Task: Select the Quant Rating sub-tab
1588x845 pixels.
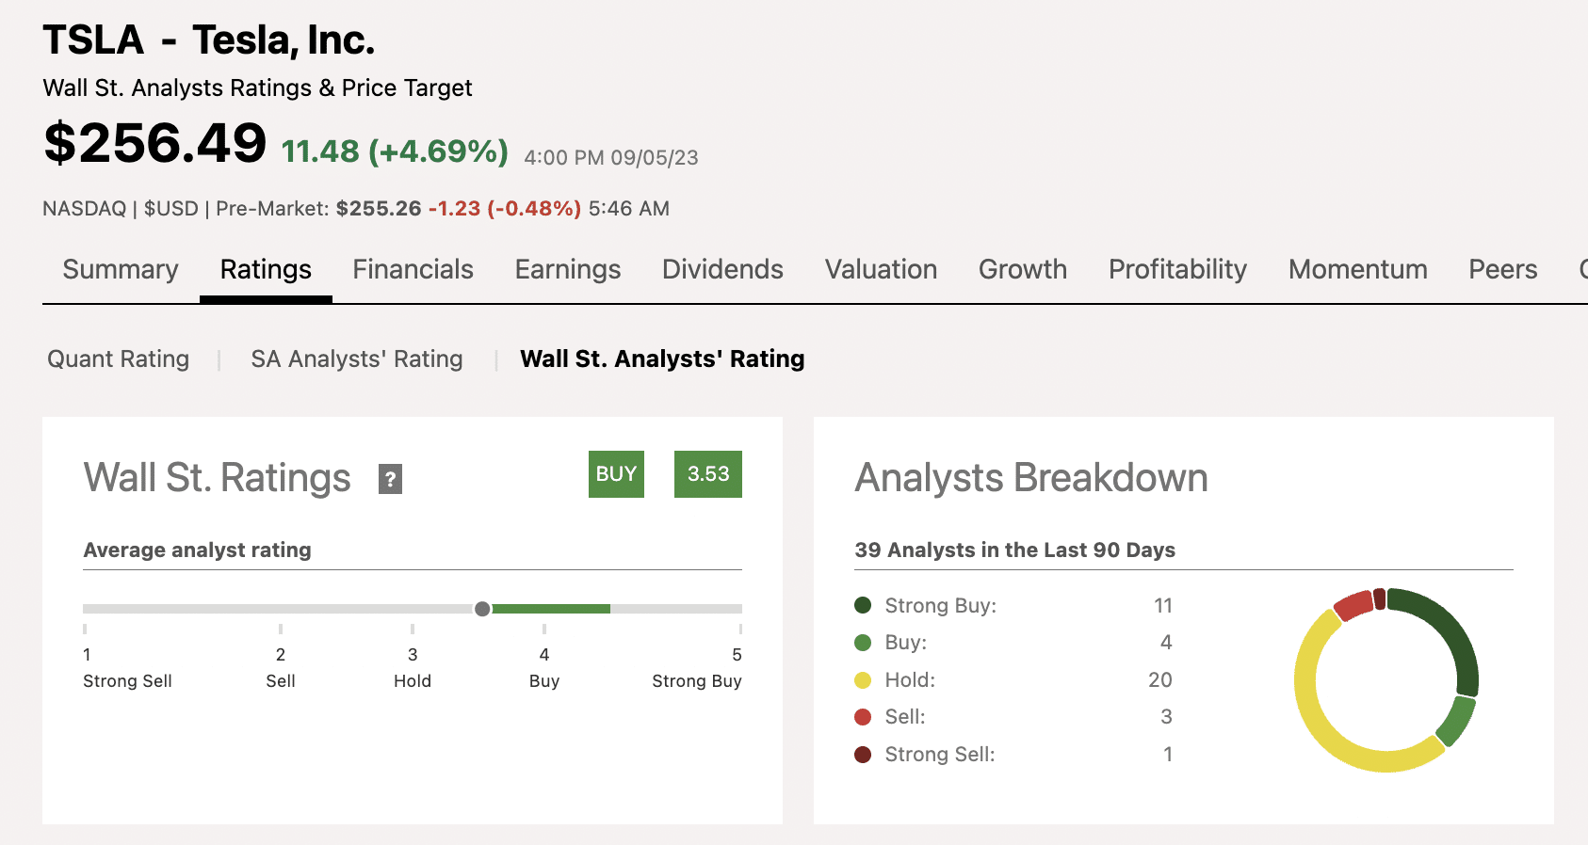Action: coord(119,359)
